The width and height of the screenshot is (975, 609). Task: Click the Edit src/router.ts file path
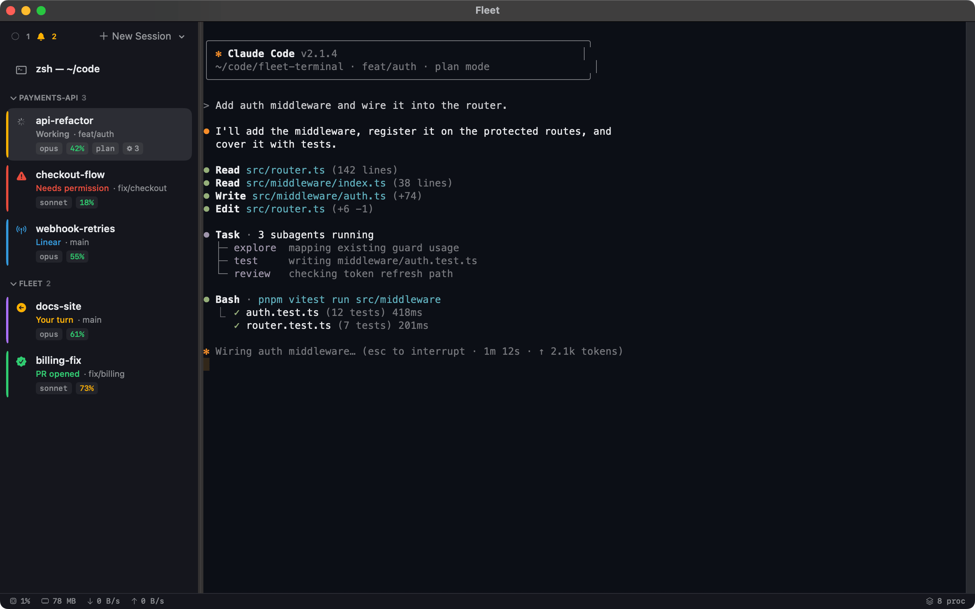coord(285,209)
